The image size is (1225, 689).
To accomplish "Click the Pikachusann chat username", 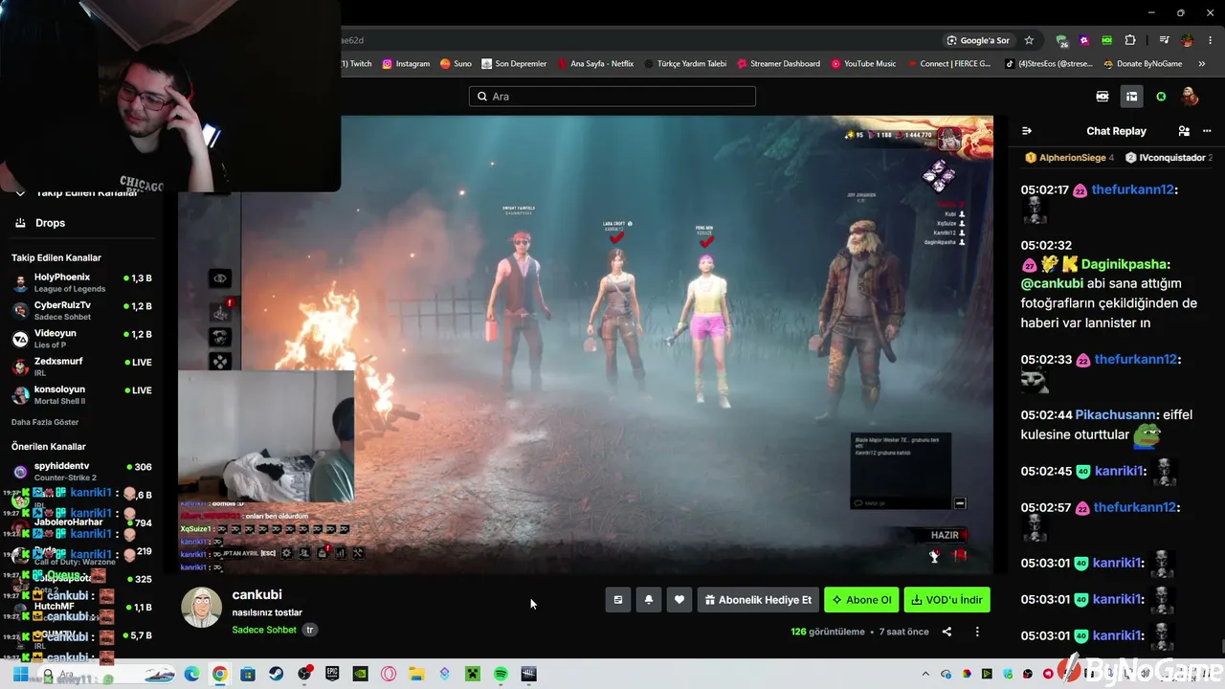I will coord(1115,415).
